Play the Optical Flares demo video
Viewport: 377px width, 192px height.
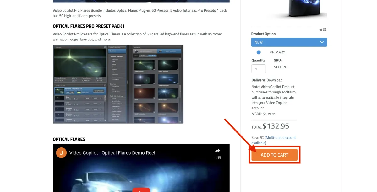coord(141,189)
